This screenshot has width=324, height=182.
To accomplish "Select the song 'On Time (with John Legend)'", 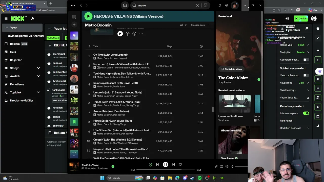I will coord(110,55).
